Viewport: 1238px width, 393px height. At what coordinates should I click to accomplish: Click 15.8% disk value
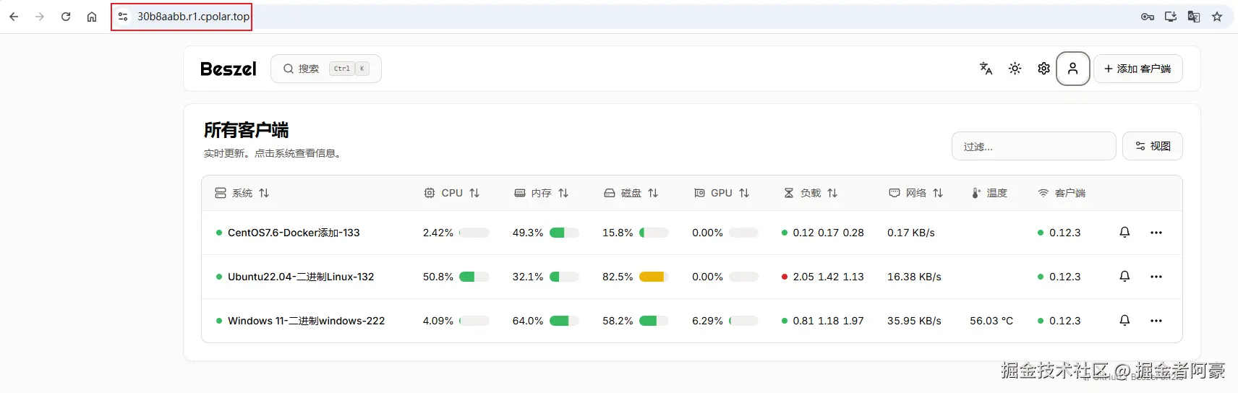[x=618, y=233]
